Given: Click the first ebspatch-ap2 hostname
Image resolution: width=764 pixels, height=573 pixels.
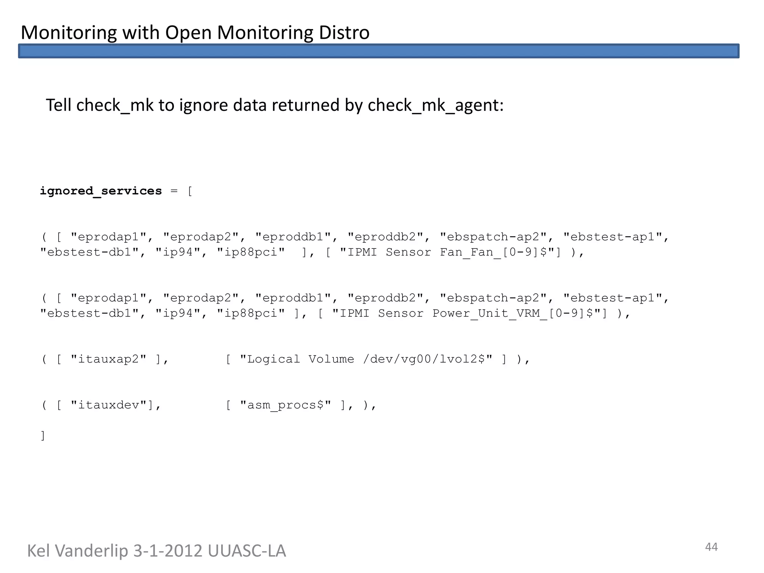Looking at the screenshot, I should click(493, 237).
